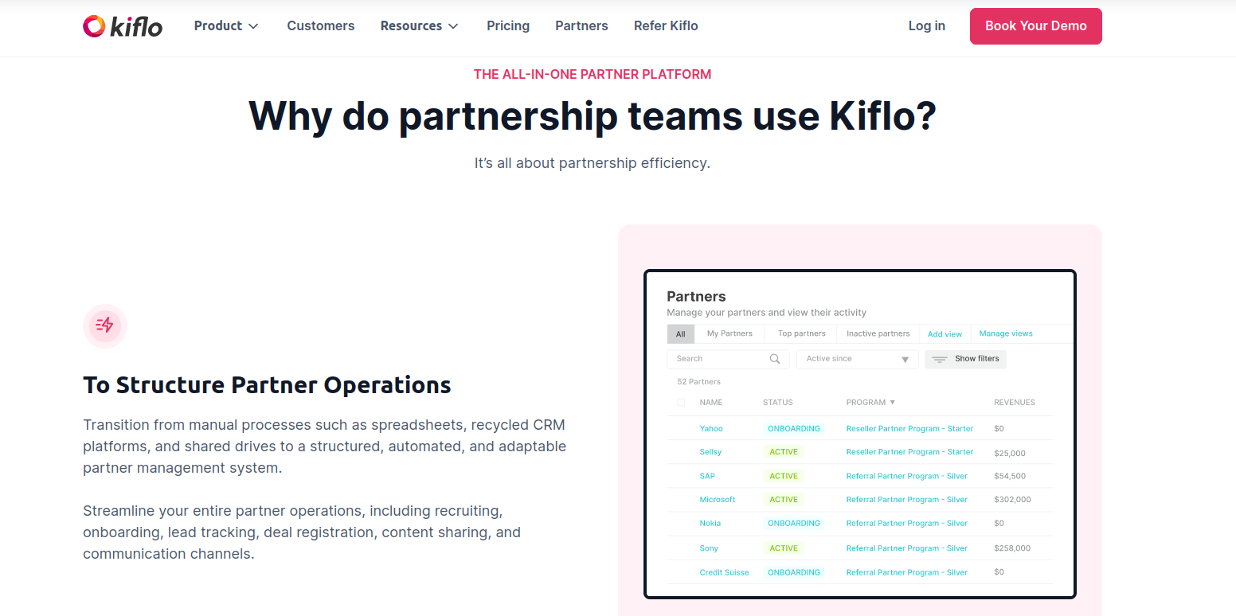The image size is (1236, 616).
Task: Click the filter lines icon beside Show filters
Action: (940, 359)
